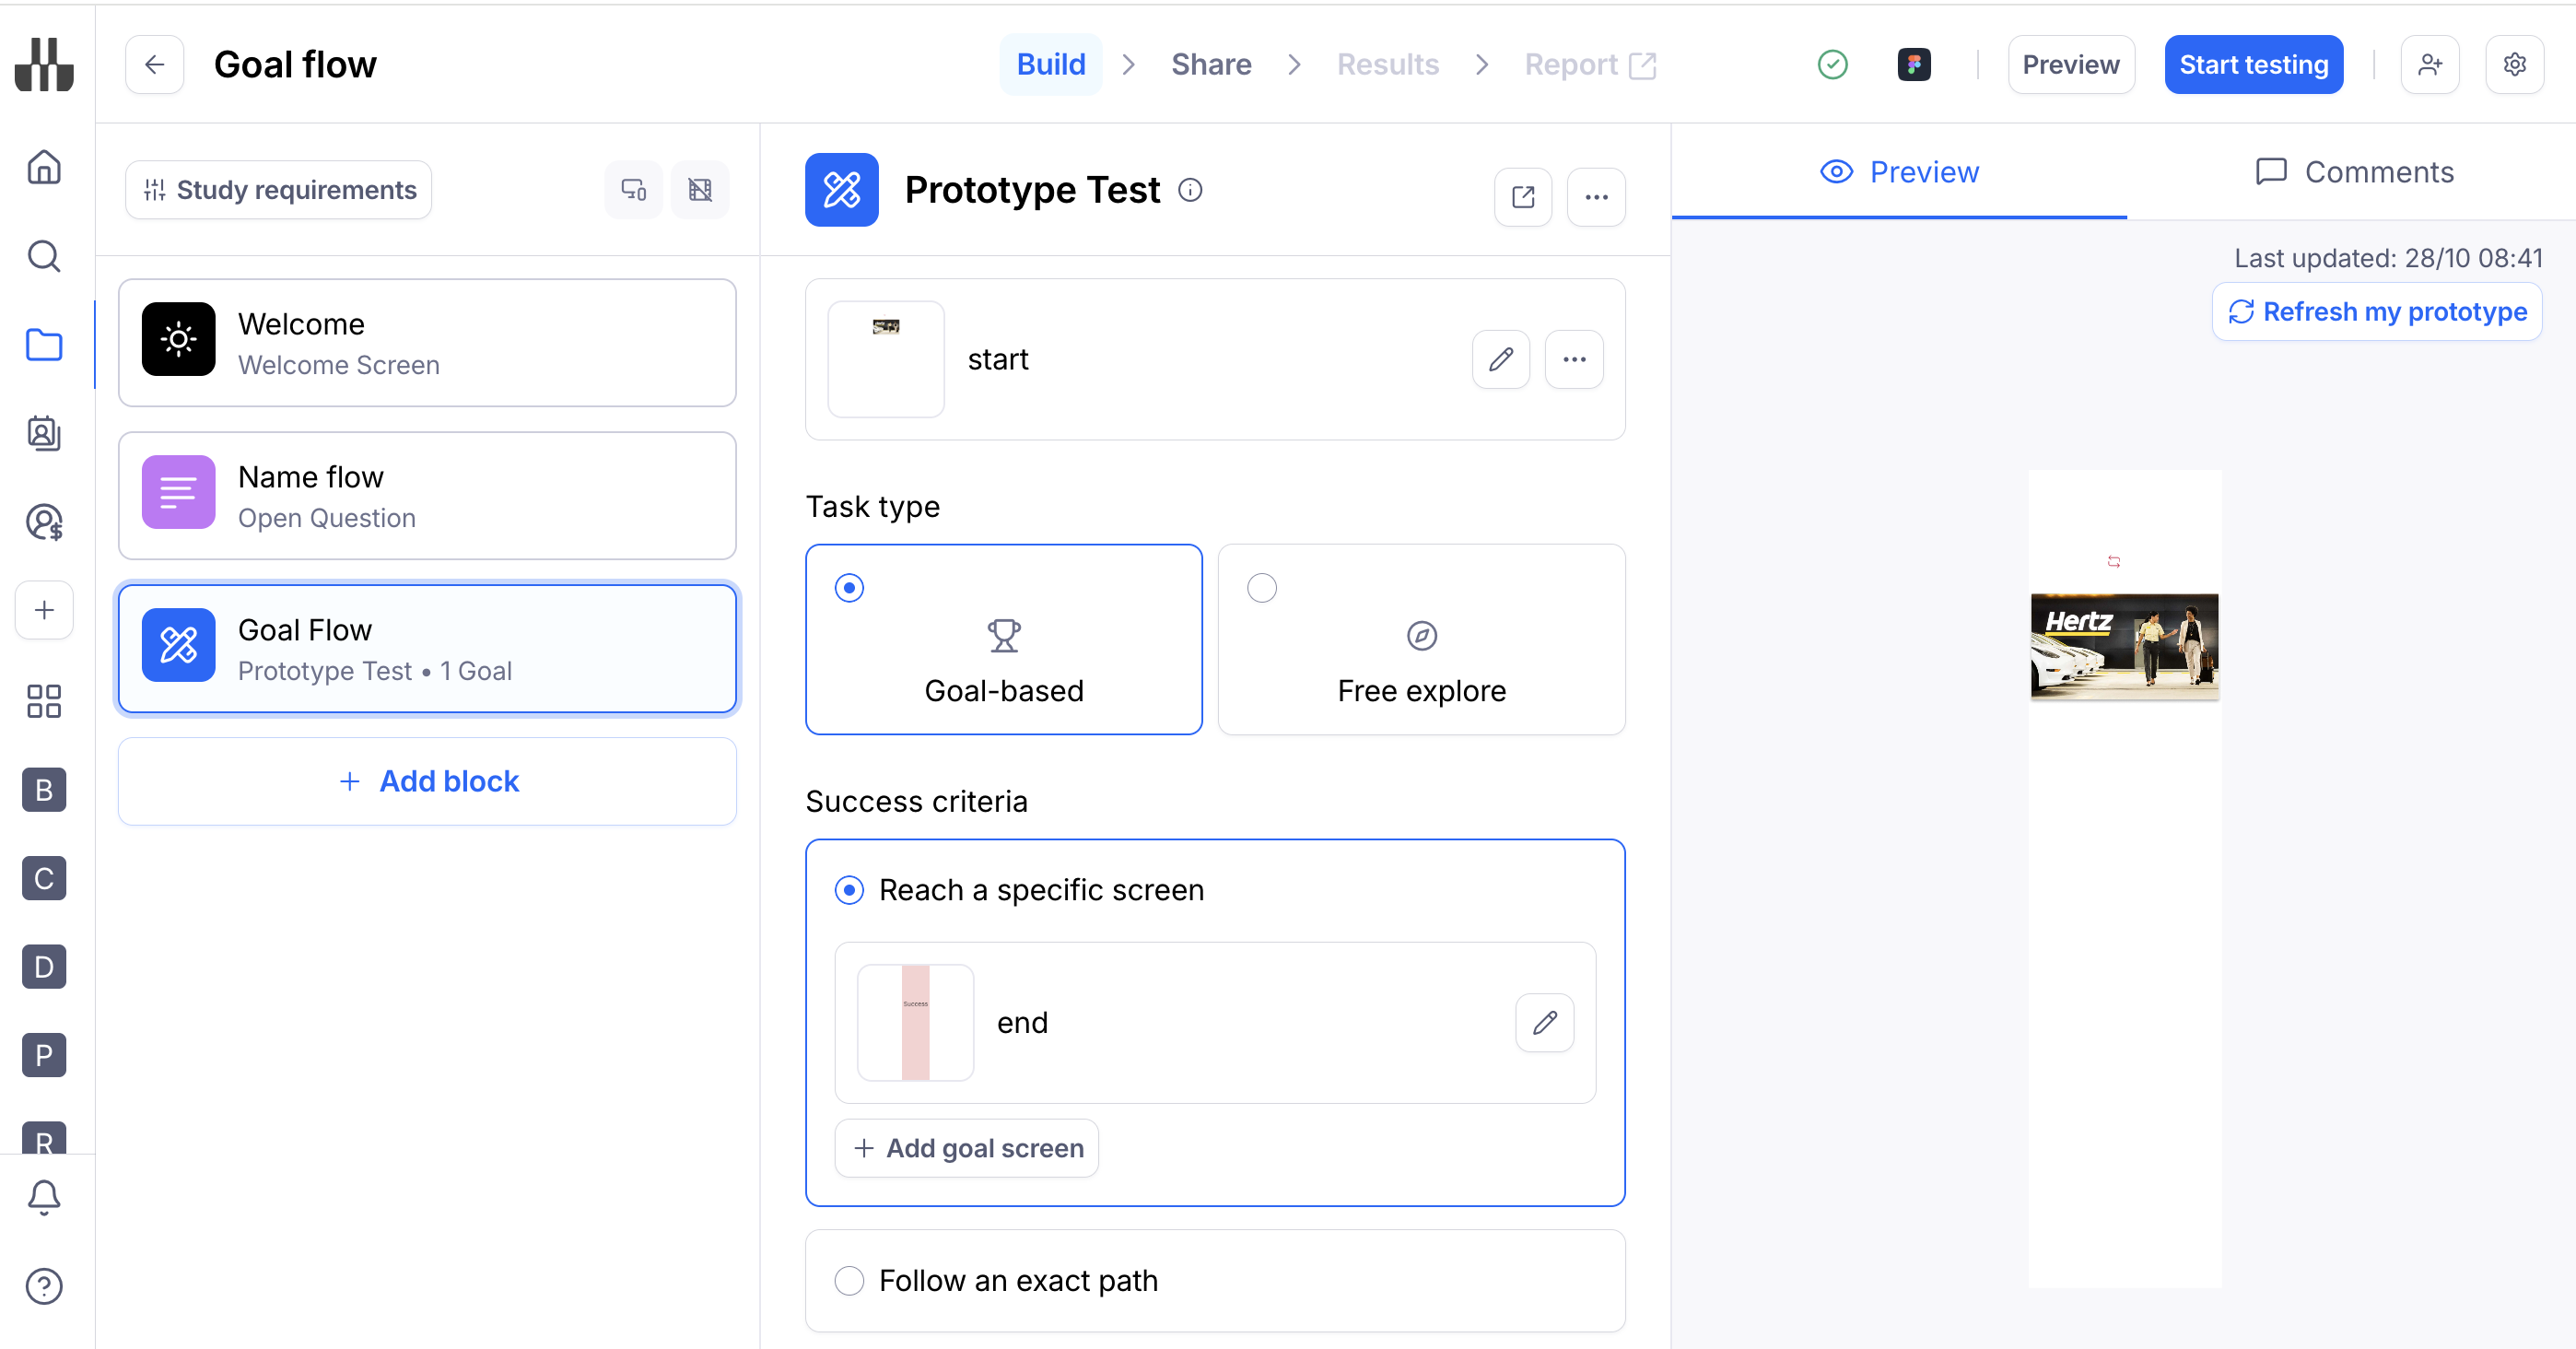Open notifications bell in sidebar

click(x=44, y=1197)
